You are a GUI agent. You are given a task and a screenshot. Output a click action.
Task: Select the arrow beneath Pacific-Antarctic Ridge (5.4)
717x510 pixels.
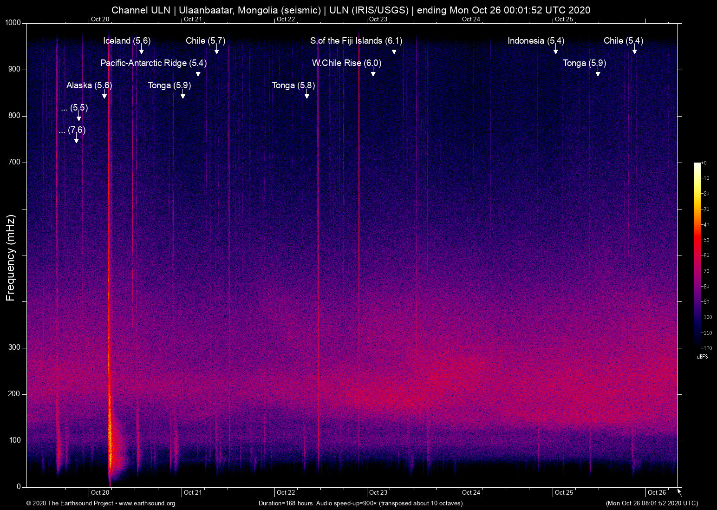pyautogui.click(x=198, y=73)
